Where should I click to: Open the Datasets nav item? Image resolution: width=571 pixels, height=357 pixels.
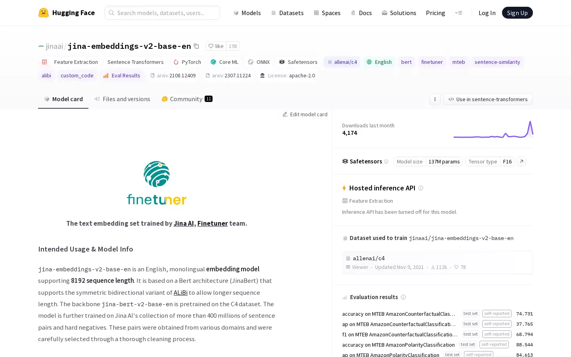[x=287, y=13]
